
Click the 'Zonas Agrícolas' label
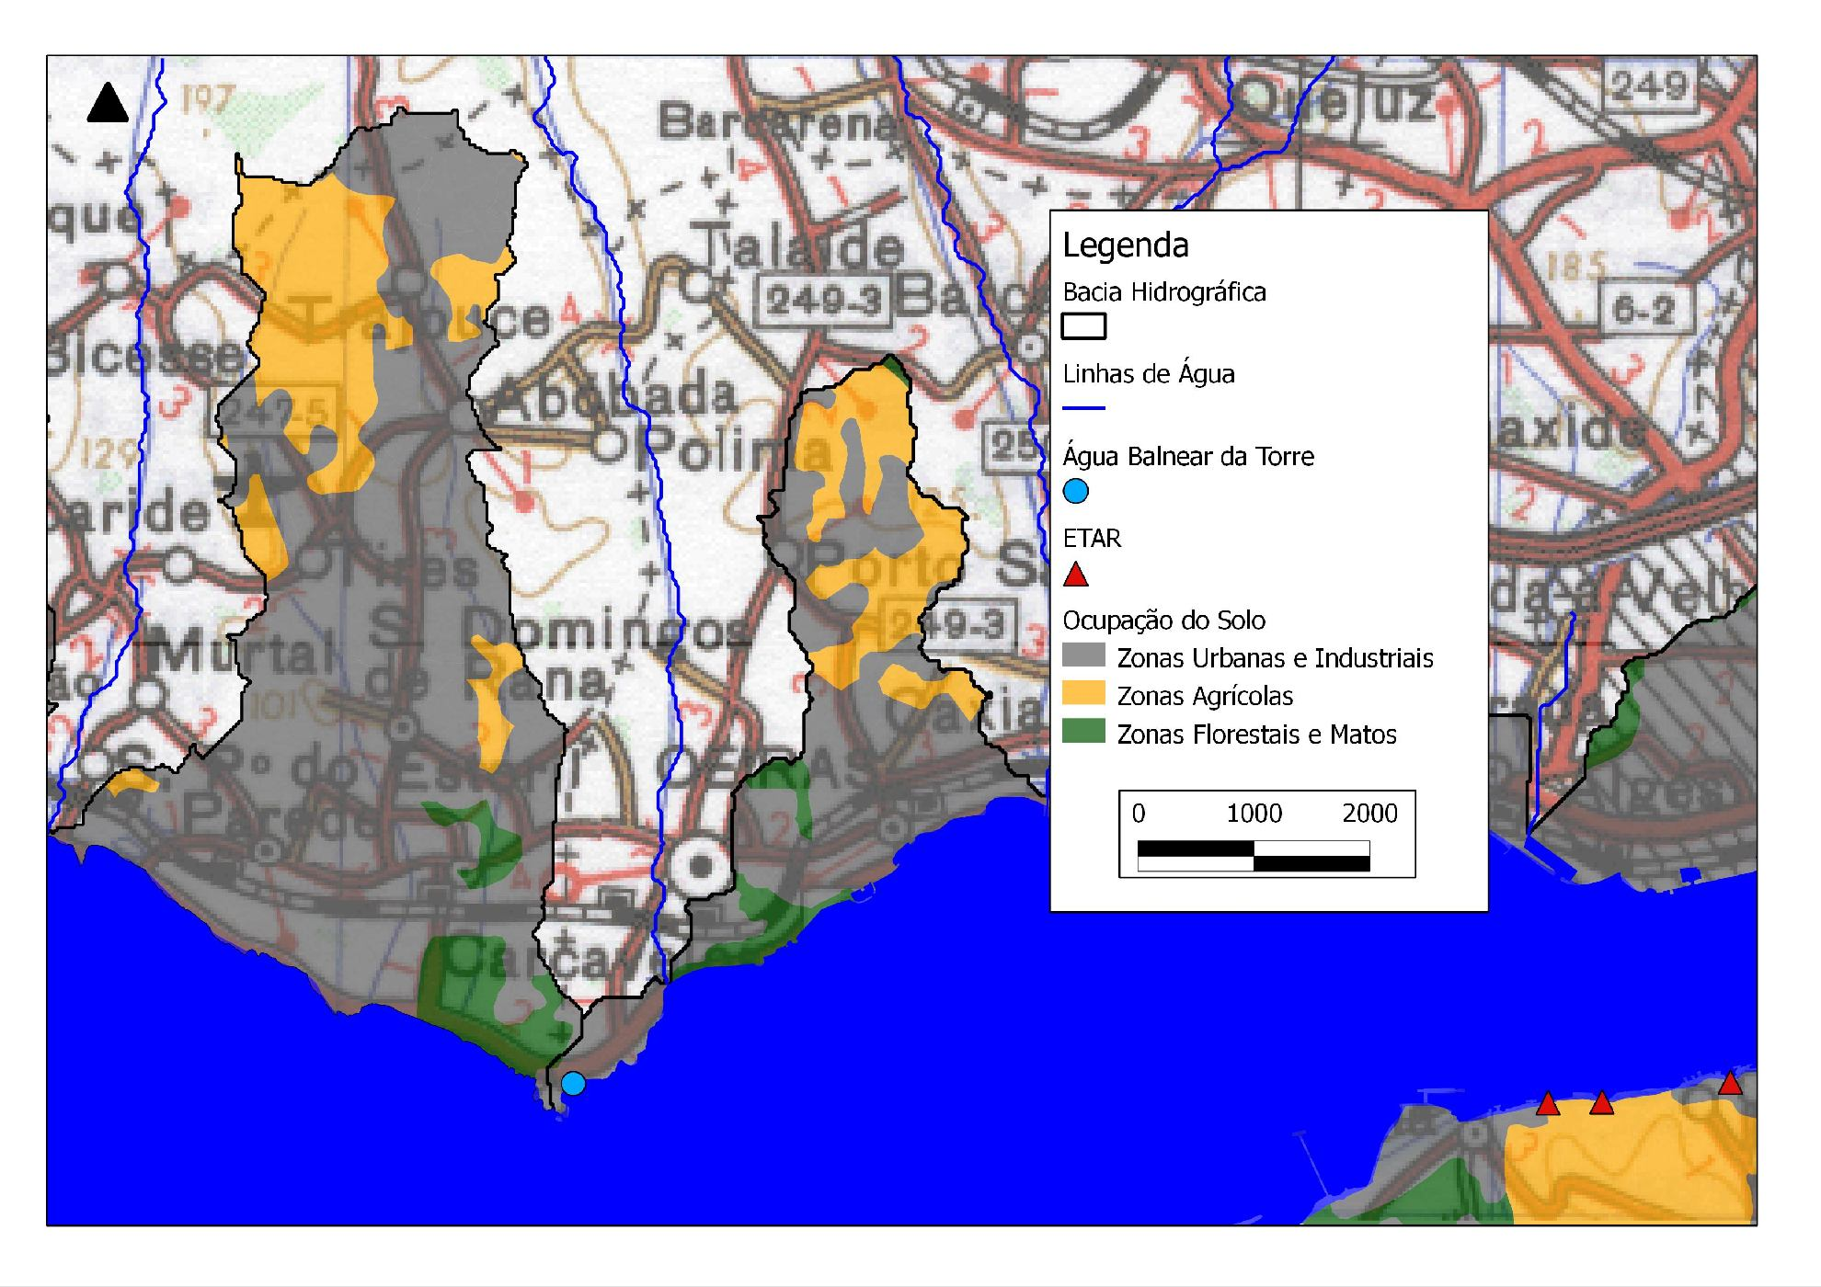1205,697
